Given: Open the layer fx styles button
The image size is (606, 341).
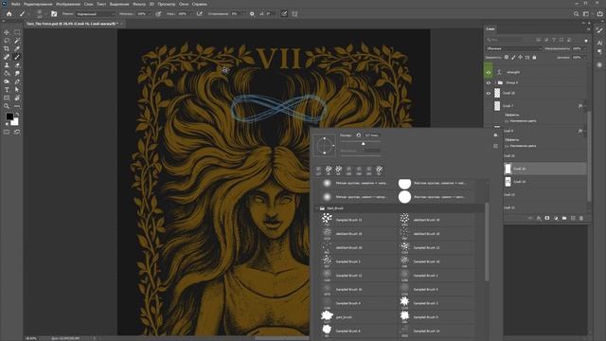Looking at the screenshot, I should coord(539,218).
